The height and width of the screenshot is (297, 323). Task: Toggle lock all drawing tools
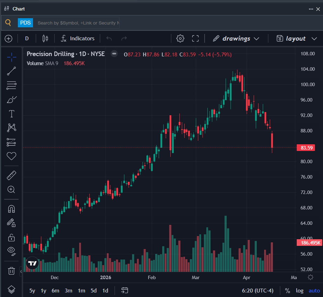click(11, 237)
